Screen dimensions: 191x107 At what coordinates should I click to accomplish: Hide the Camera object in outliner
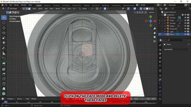pos(185,18)
